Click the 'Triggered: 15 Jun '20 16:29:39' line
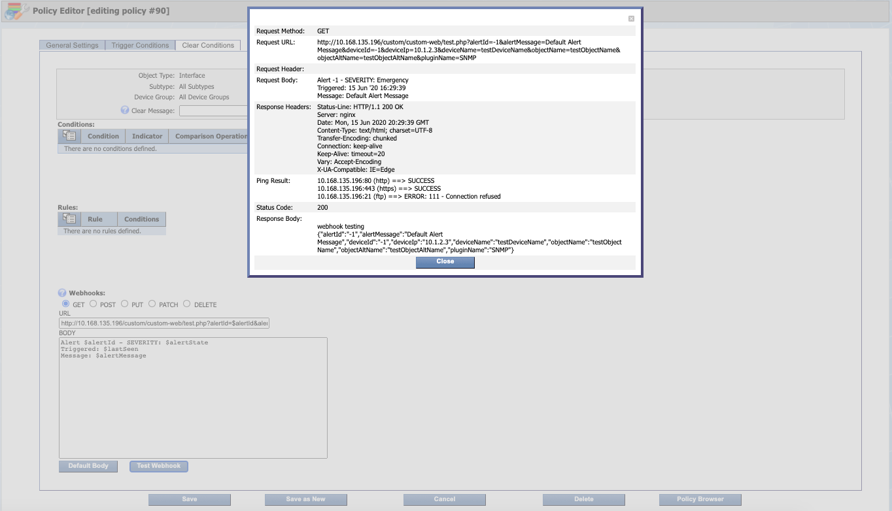 (362, 88)
